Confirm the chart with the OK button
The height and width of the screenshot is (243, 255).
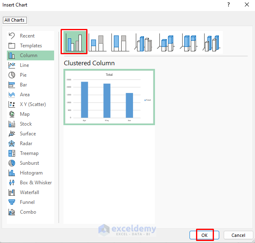coord(204,235)
